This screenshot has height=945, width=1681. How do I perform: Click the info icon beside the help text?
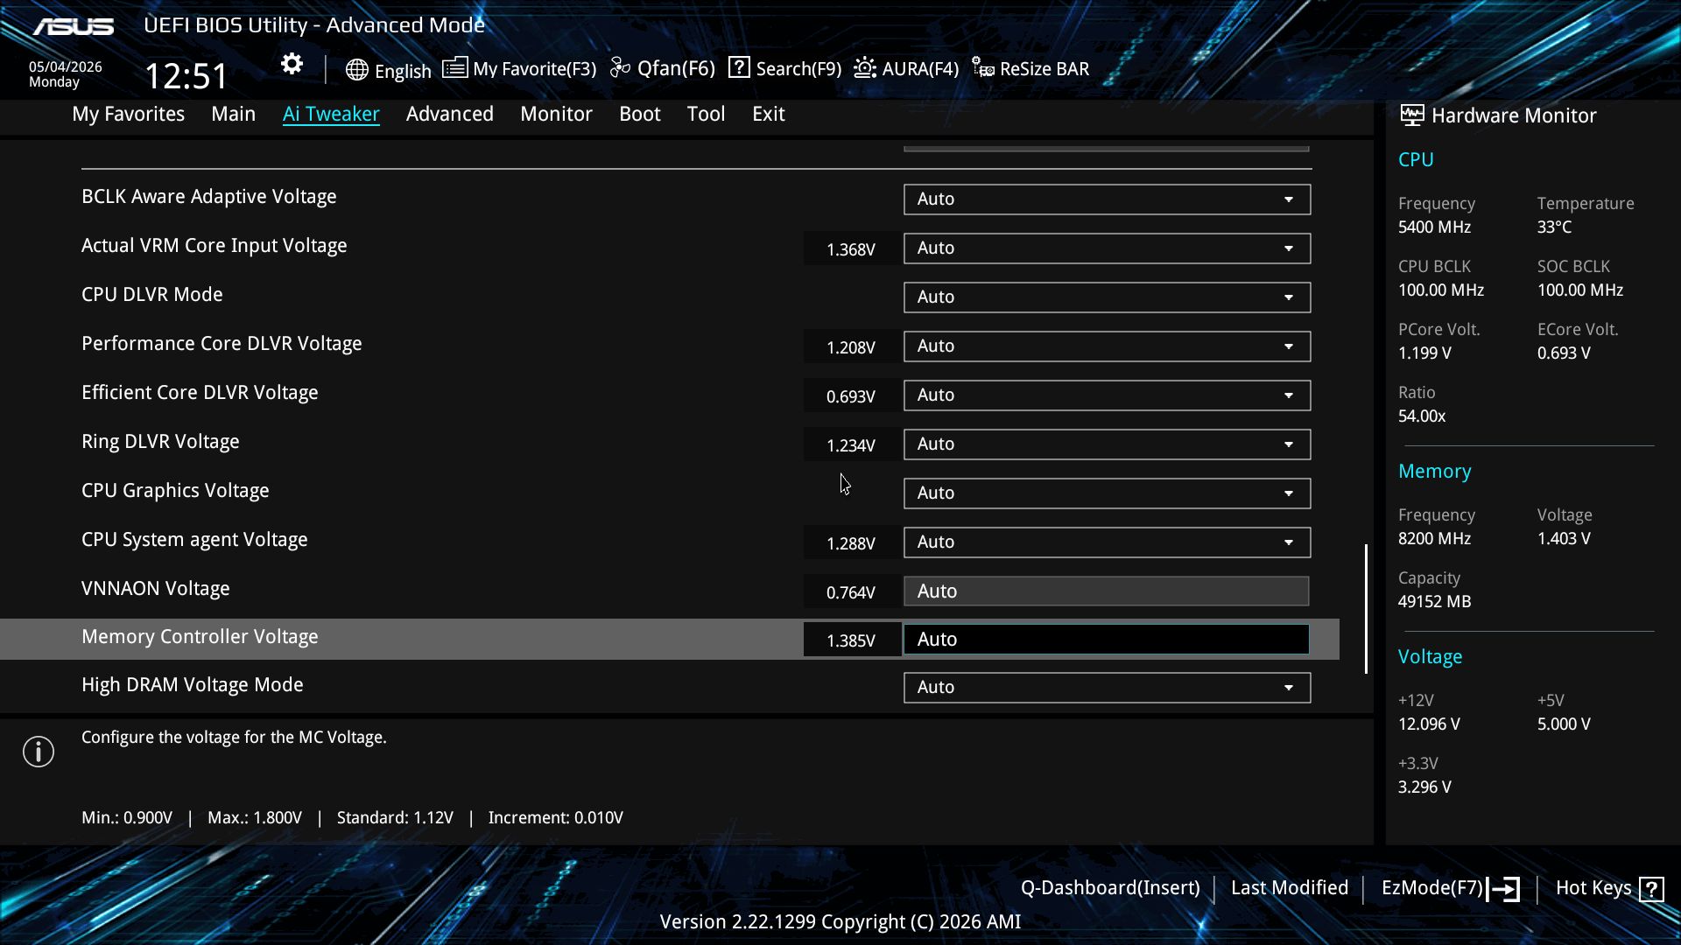[x=39, y=752]
